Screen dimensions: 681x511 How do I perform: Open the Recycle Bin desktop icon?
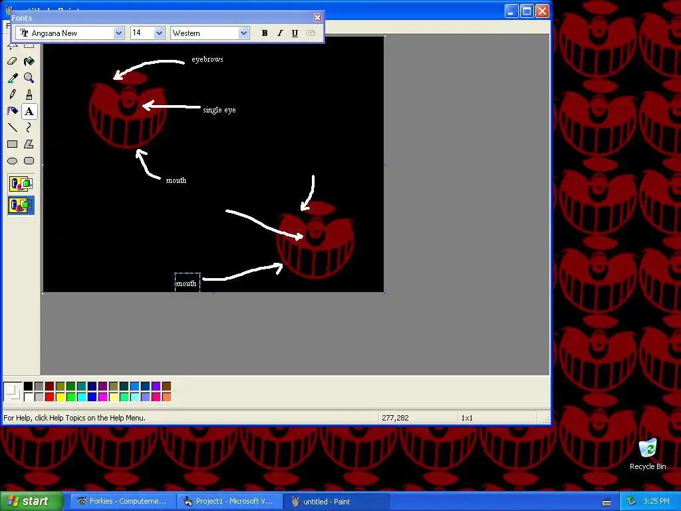(648, 454)
